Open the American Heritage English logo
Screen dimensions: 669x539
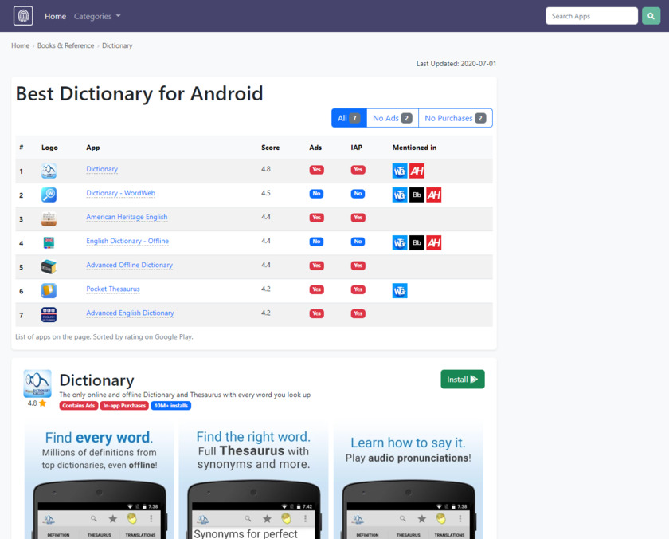click(x=49, y=218)
